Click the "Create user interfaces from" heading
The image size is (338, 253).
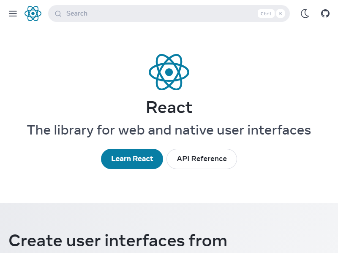pyautogui.click(x=118, y=241)
